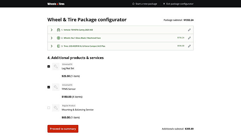Uncheck the Lug Nut Set checkbox
Viewport: 241px width, 137px height.
pyautogui.click(x=49, y=66)
